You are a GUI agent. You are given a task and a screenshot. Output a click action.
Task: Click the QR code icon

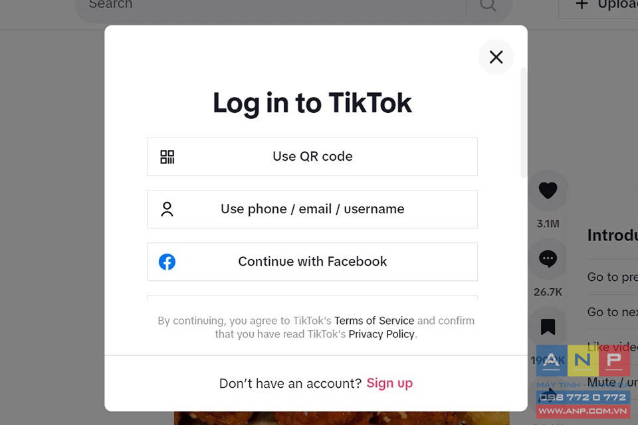tap(167, 157)
